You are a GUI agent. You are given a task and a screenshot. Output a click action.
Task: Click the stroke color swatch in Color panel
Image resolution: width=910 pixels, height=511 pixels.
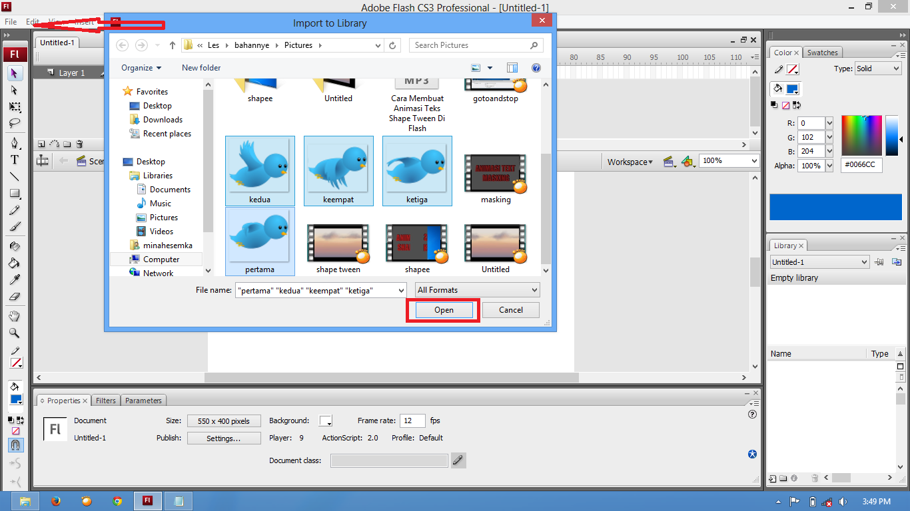coord(793,69)
